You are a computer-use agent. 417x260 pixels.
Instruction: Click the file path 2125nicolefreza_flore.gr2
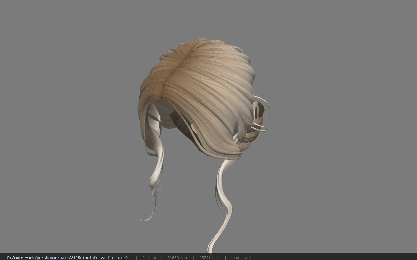coord(67,258)
